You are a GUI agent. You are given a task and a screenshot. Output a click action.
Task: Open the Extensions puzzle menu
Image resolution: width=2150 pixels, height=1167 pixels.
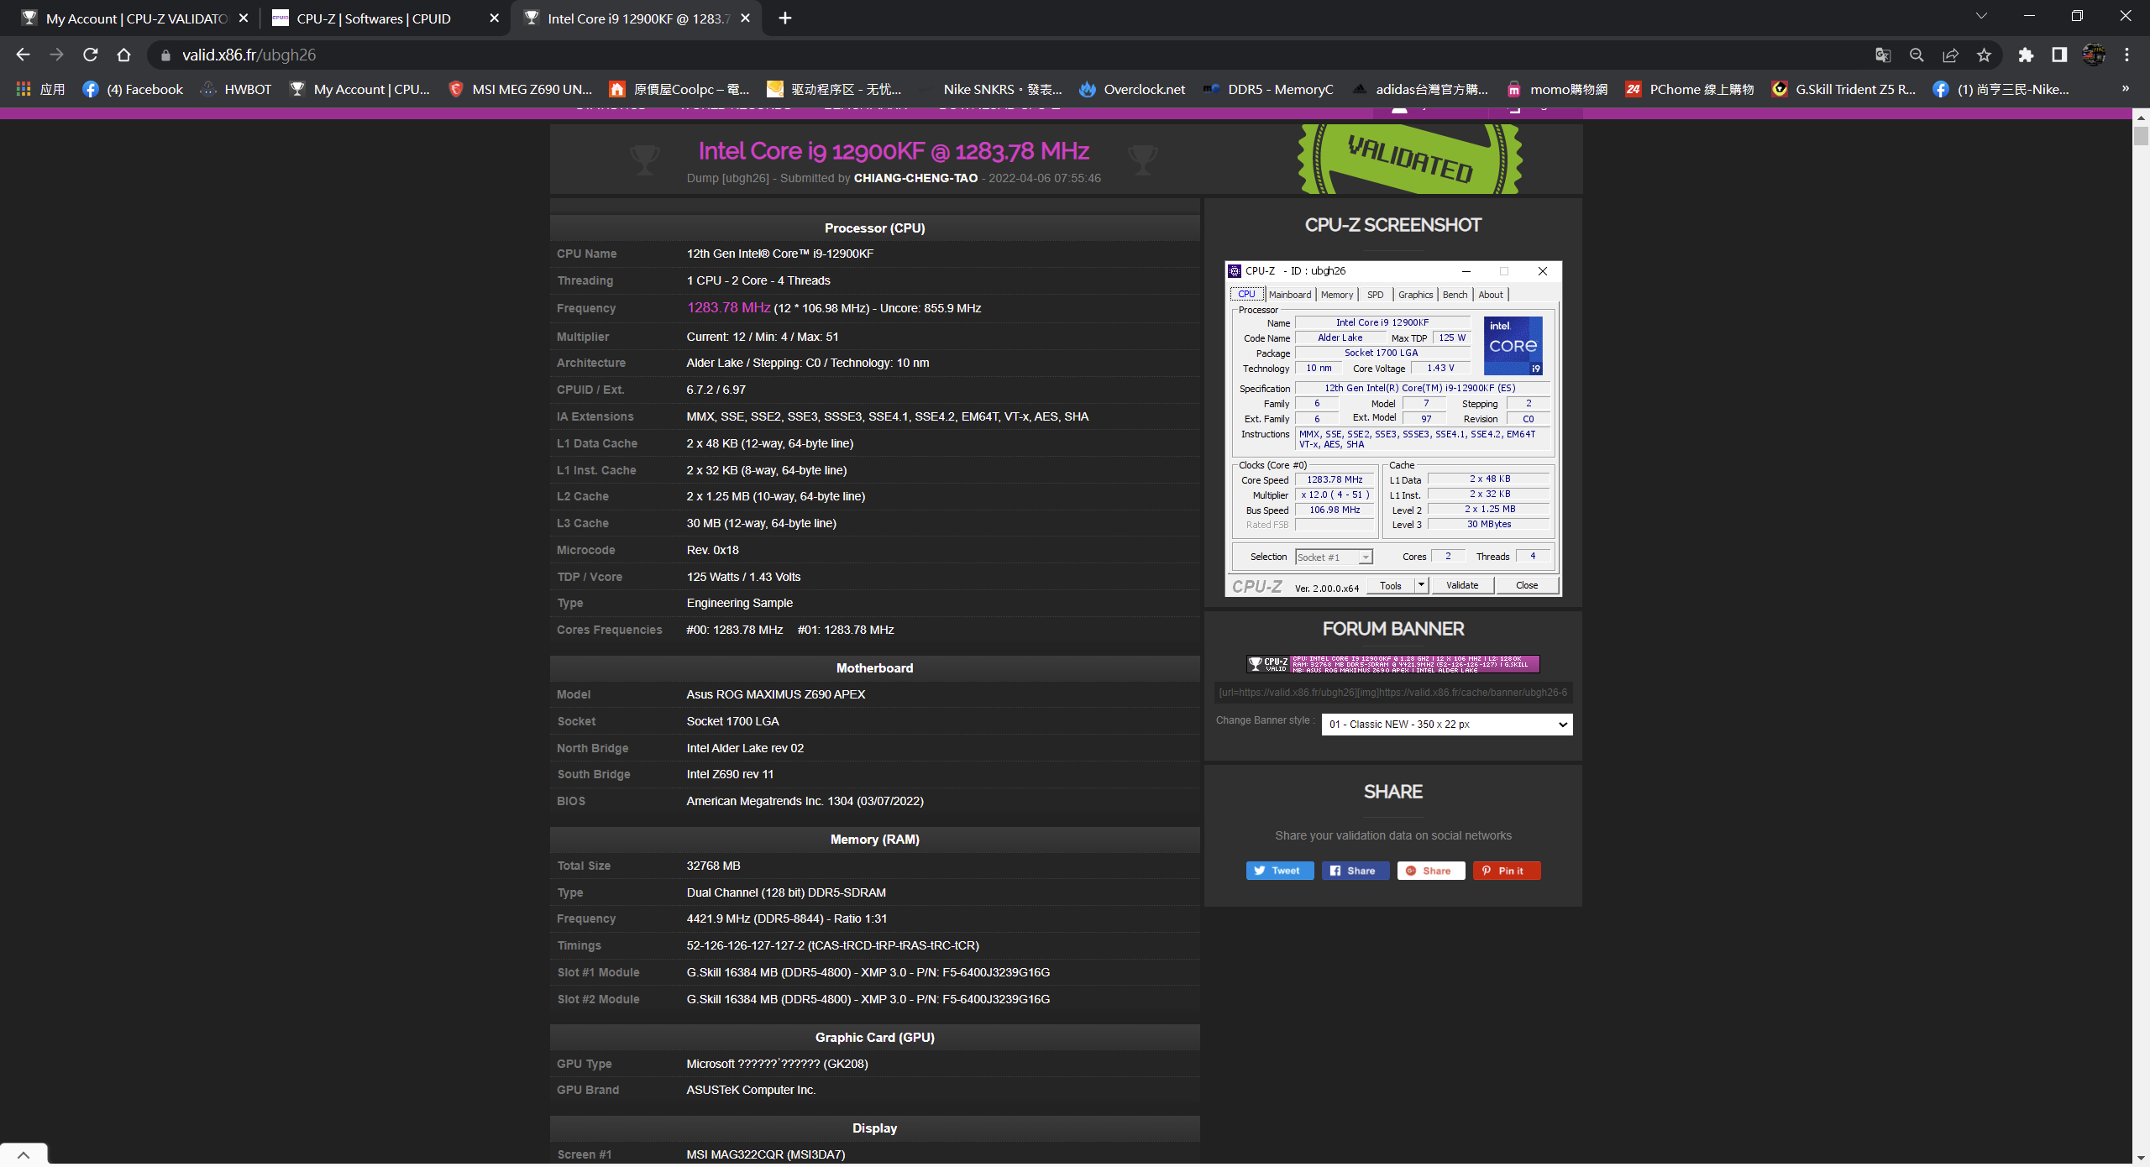pyautogui.click(x=2026, y=55)
